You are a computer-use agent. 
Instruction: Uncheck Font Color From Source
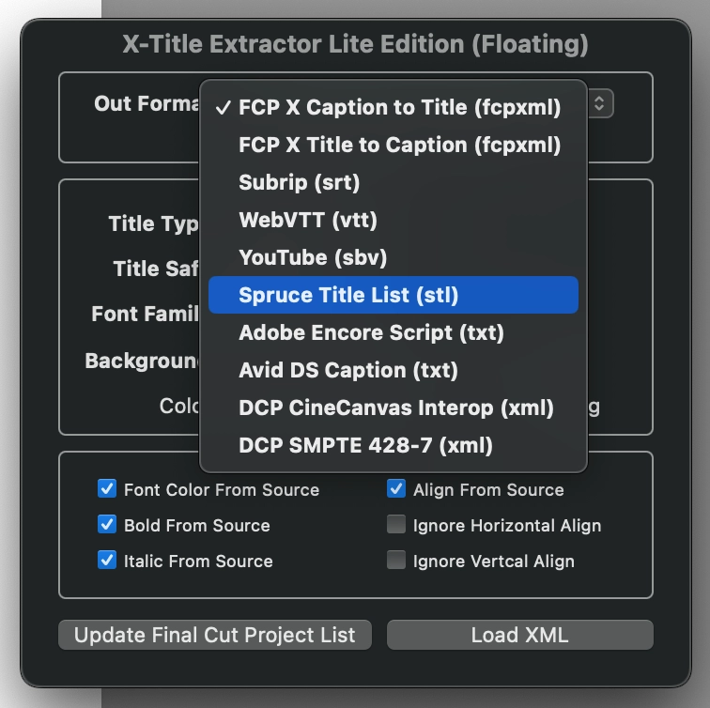click(x=107, y=489)
